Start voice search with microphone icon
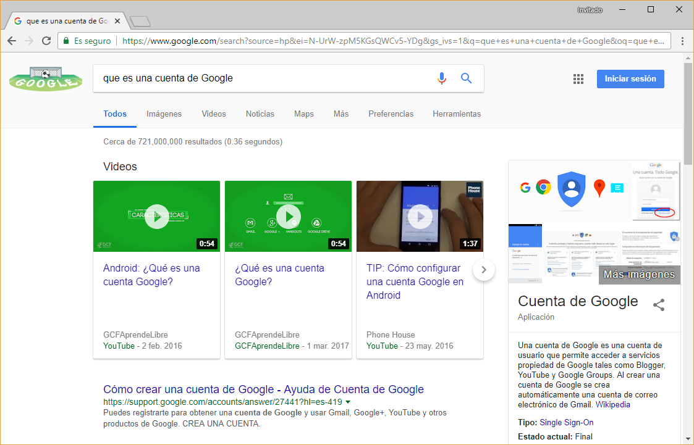 point(441,78)
